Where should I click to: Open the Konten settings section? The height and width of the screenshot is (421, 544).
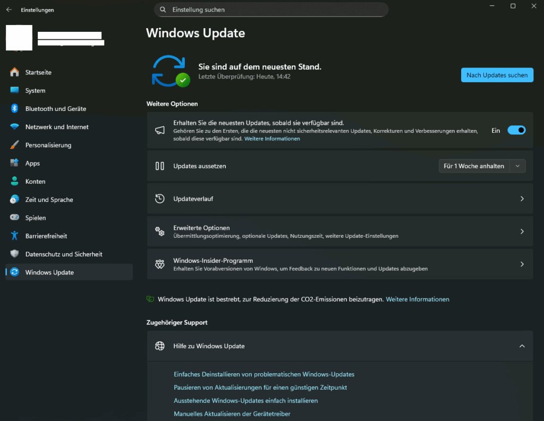click(x=35, y=182)
